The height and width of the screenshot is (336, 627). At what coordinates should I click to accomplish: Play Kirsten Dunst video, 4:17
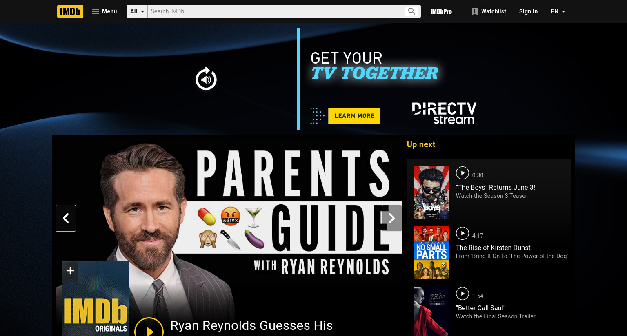462,233
